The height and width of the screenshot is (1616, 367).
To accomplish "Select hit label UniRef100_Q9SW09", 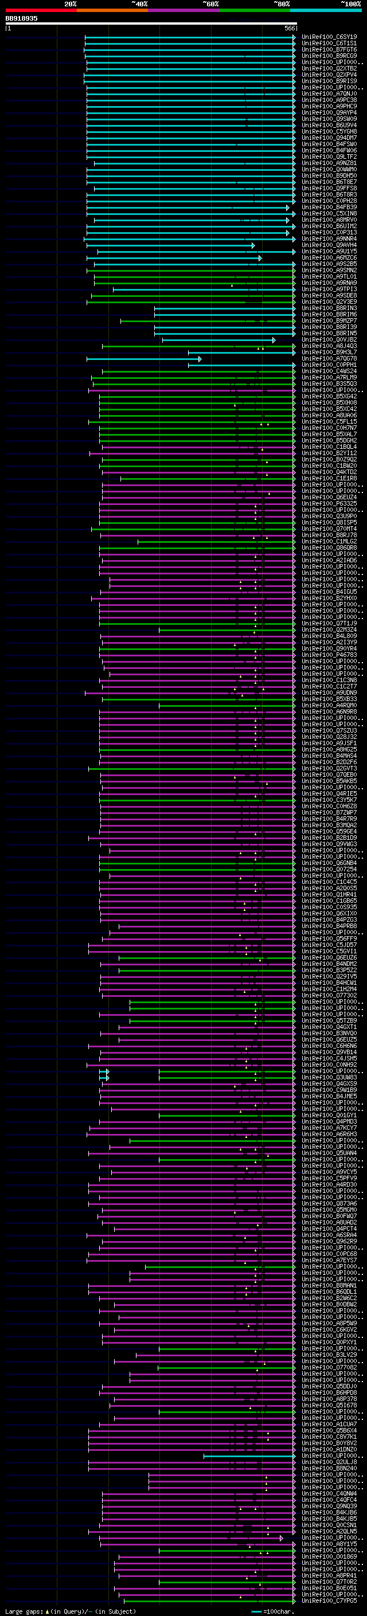I will tap(329, 119).
